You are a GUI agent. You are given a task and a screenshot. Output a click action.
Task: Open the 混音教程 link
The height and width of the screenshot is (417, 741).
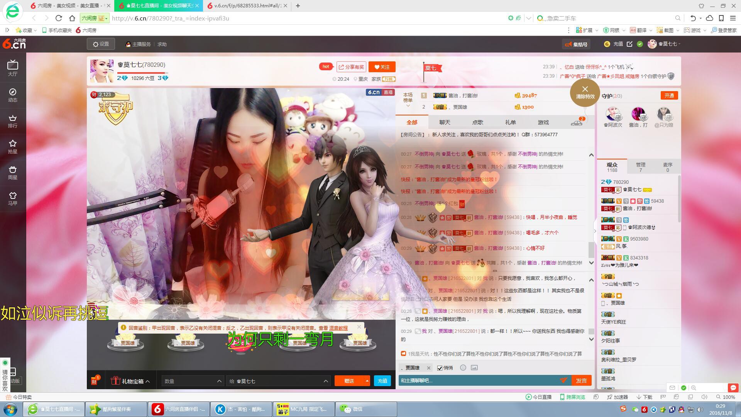338,328
